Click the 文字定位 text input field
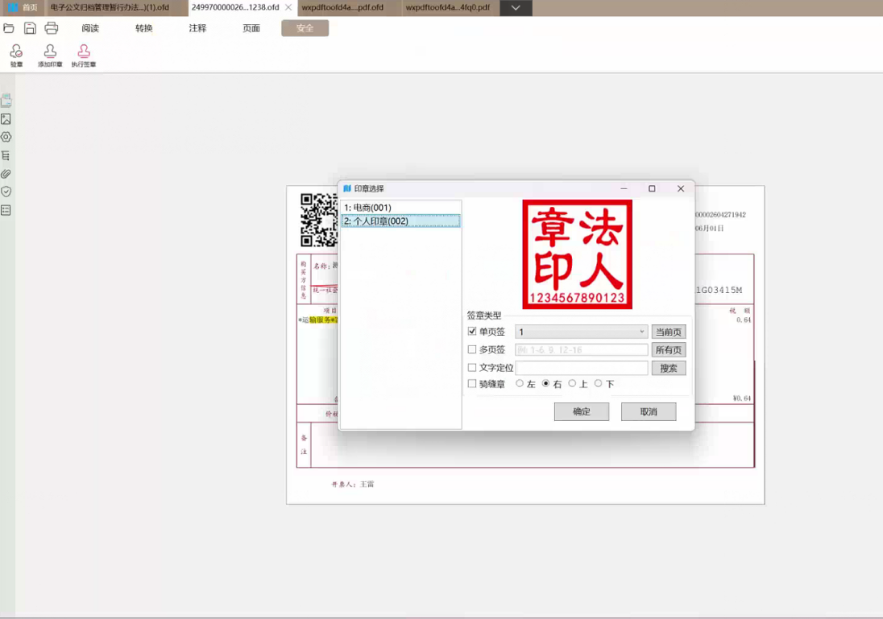Screen dimensions: 883x619 581,368
